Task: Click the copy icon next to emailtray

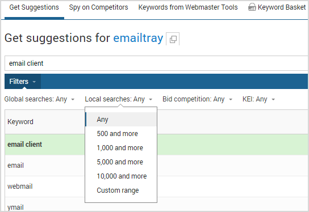Action: tap(173, 39)
